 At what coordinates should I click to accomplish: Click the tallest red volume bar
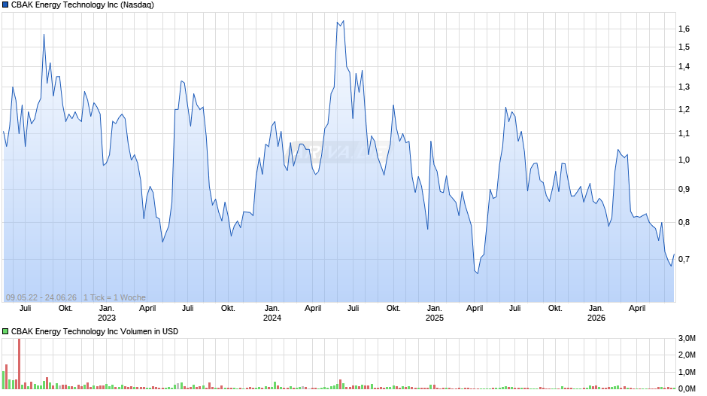(19, 364)
